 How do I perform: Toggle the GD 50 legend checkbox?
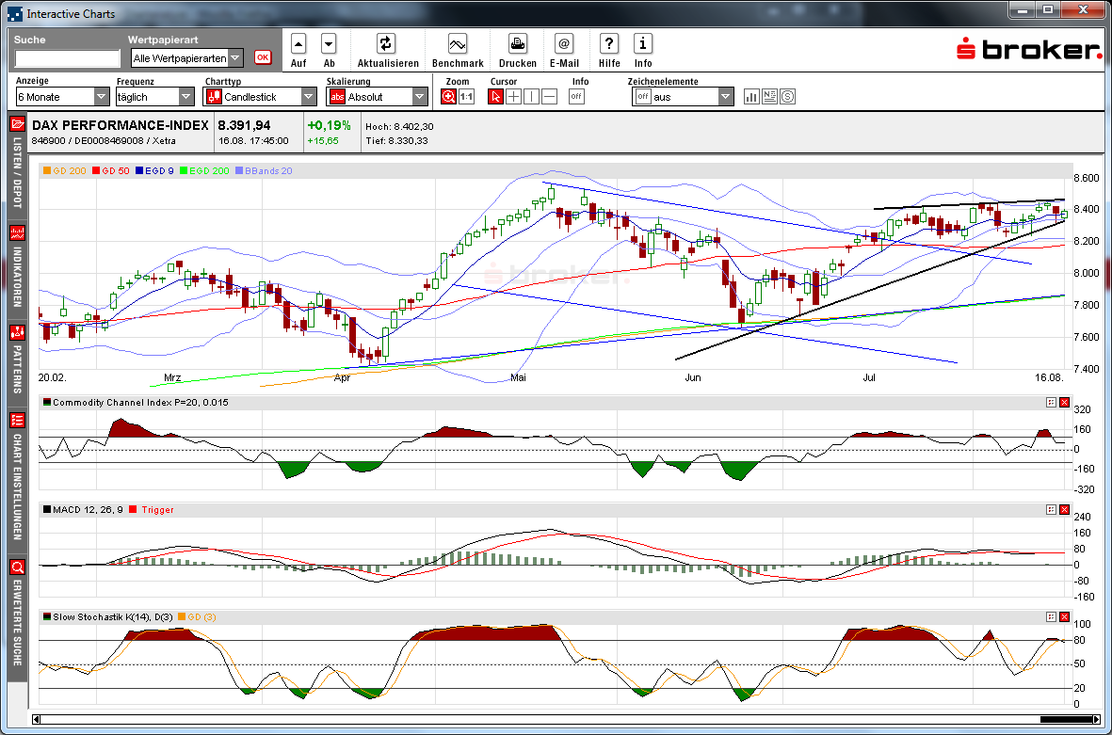[x=96, y=171]
